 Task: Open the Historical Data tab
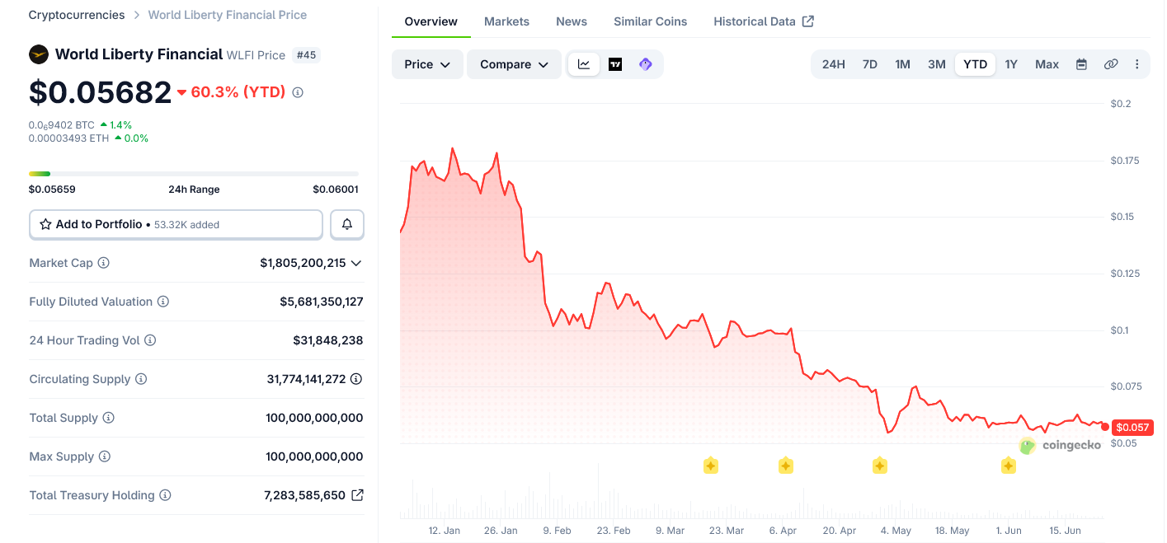pos(764,21)
